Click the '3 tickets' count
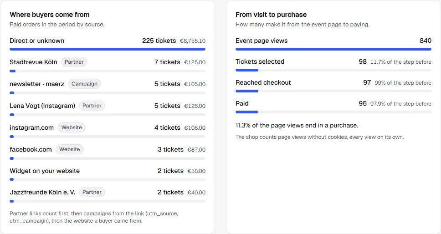This screenshot has width=441, height=234. pos(170,149)
